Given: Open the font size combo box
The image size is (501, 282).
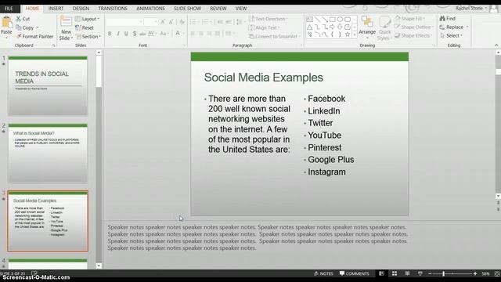Looking at the screenshot, I should click(x=151, y=22).
